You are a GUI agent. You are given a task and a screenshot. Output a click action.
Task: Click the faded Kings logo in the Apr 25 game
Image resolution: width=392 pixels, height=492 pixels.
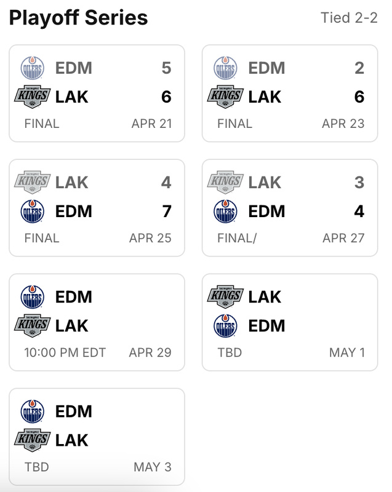pos(33,182)
